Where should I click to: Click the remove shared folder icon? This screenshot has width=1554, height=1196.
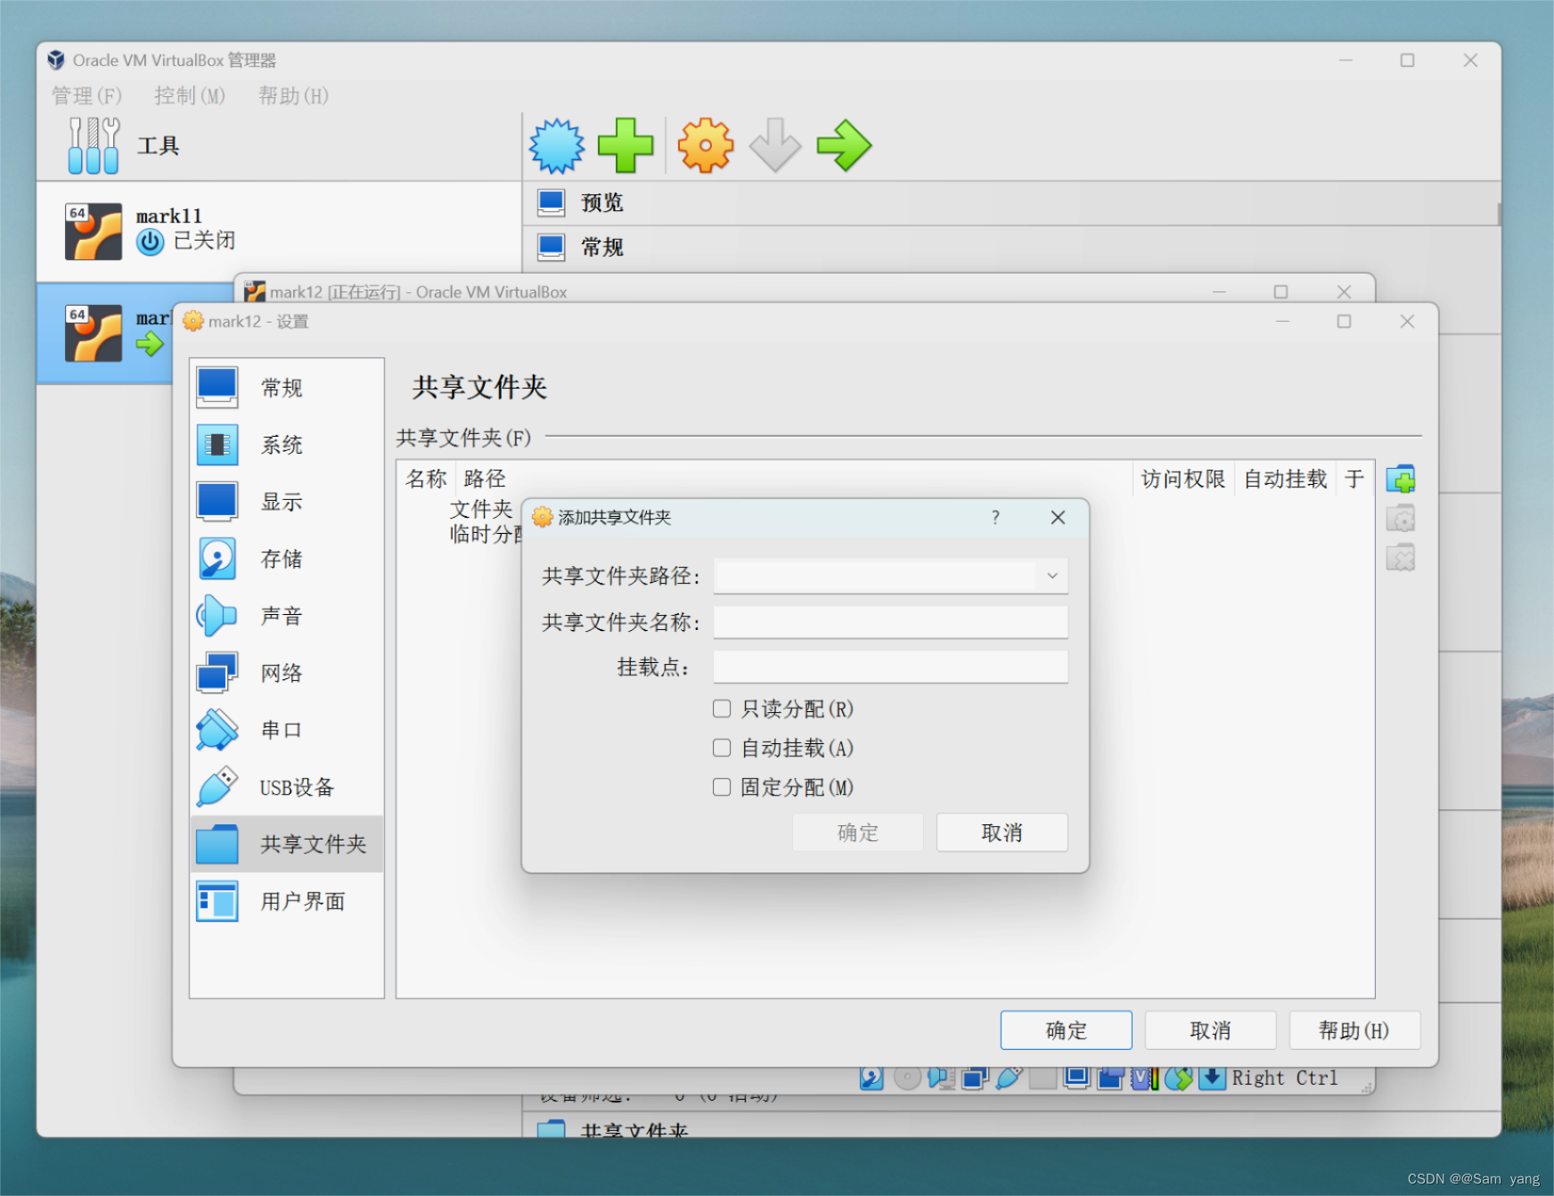tap(1401, 558)
